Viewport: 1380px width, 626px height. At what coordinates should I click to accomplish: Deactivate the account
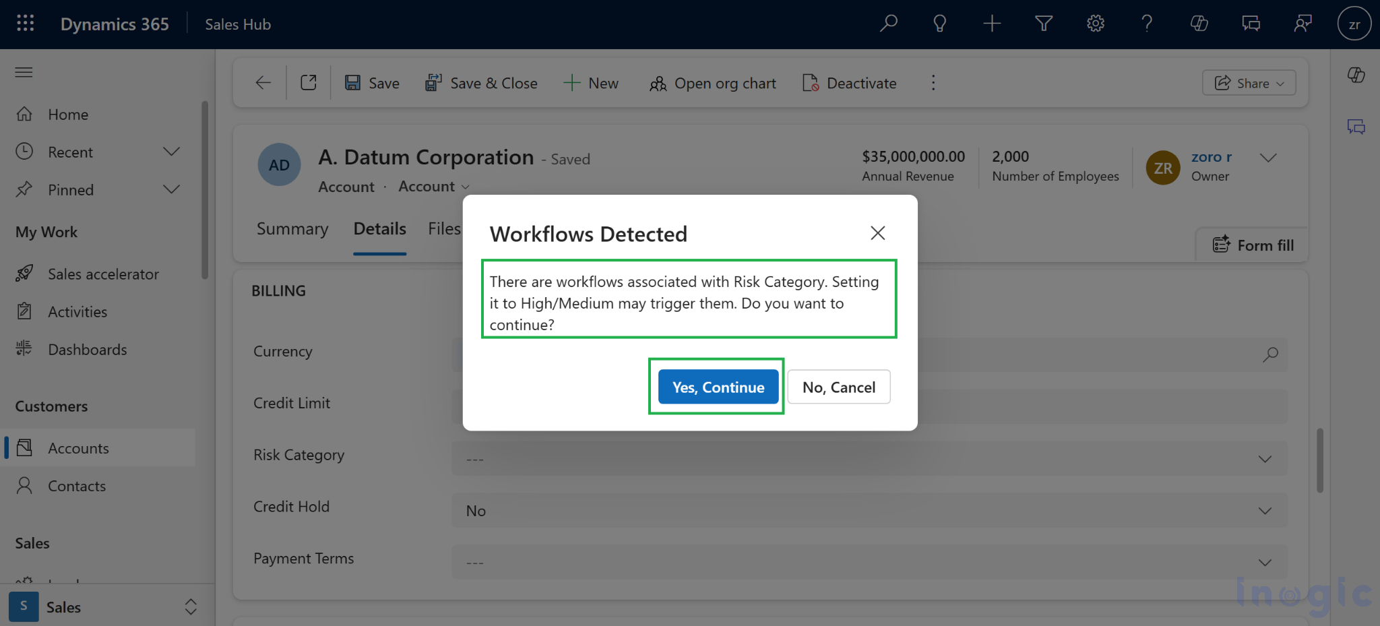tap(850, 83)
